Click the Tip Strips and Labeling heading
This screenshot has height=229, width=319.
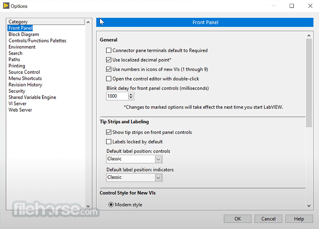124,122
